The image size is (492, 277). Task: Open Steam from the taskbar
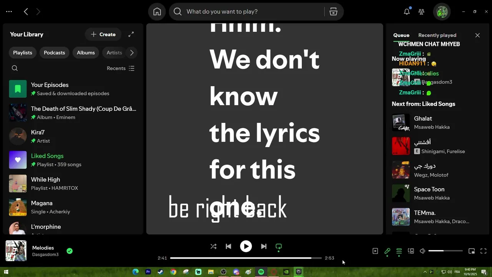160,272
